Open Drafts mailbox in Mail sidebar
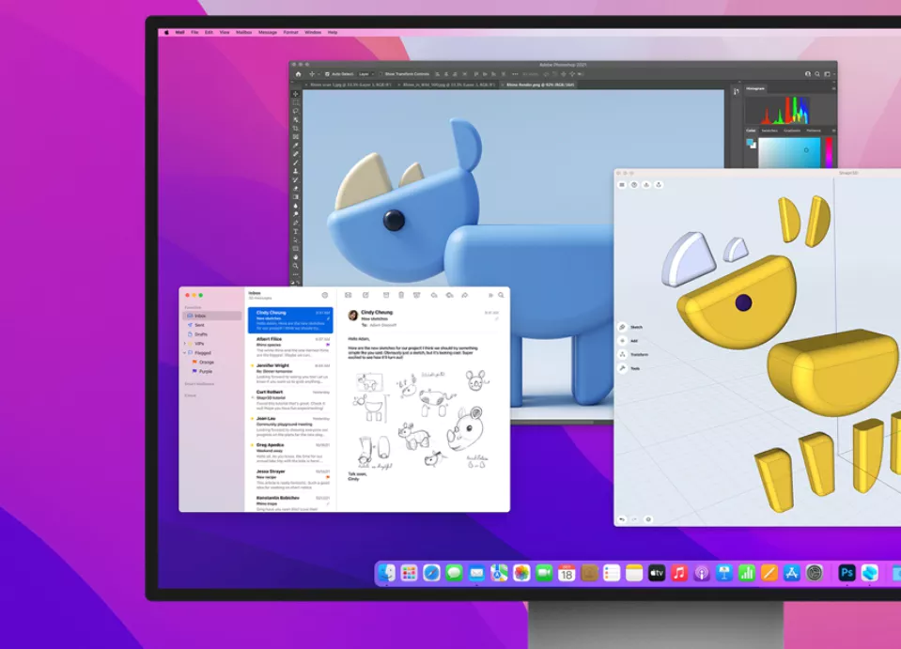The image size is (901, 649). [212, 334]
